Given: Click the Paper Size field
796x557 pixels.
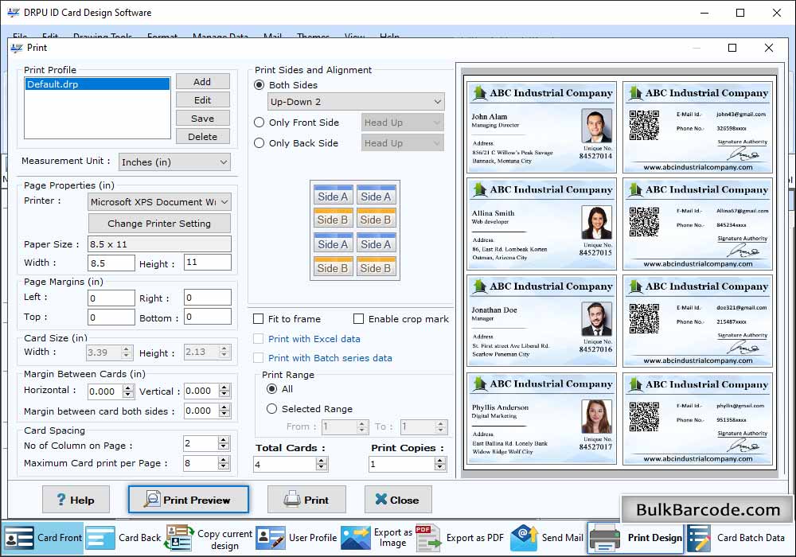Looking at the screenshot, I should pyautogui.click(x=159, y=244).
